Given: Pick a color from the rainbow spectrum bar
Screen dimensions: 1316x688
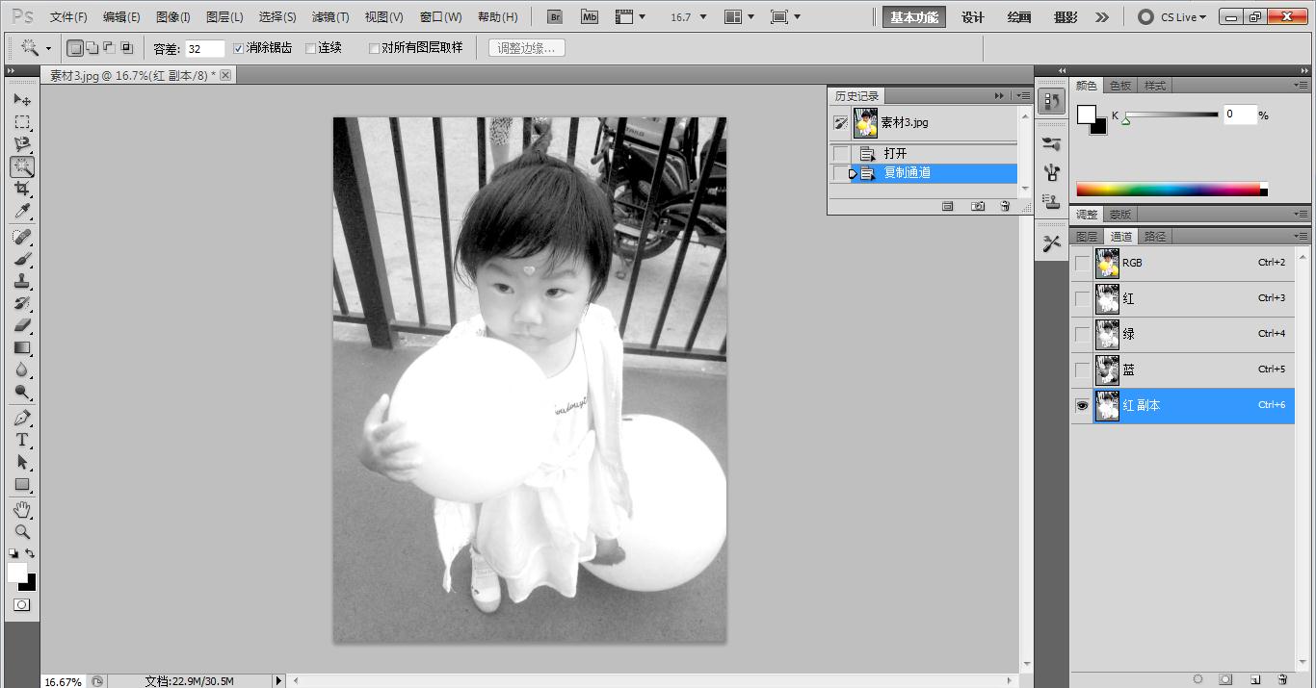Looking at the screenshot, I should pyautogui.click(x=1166, y=189).
